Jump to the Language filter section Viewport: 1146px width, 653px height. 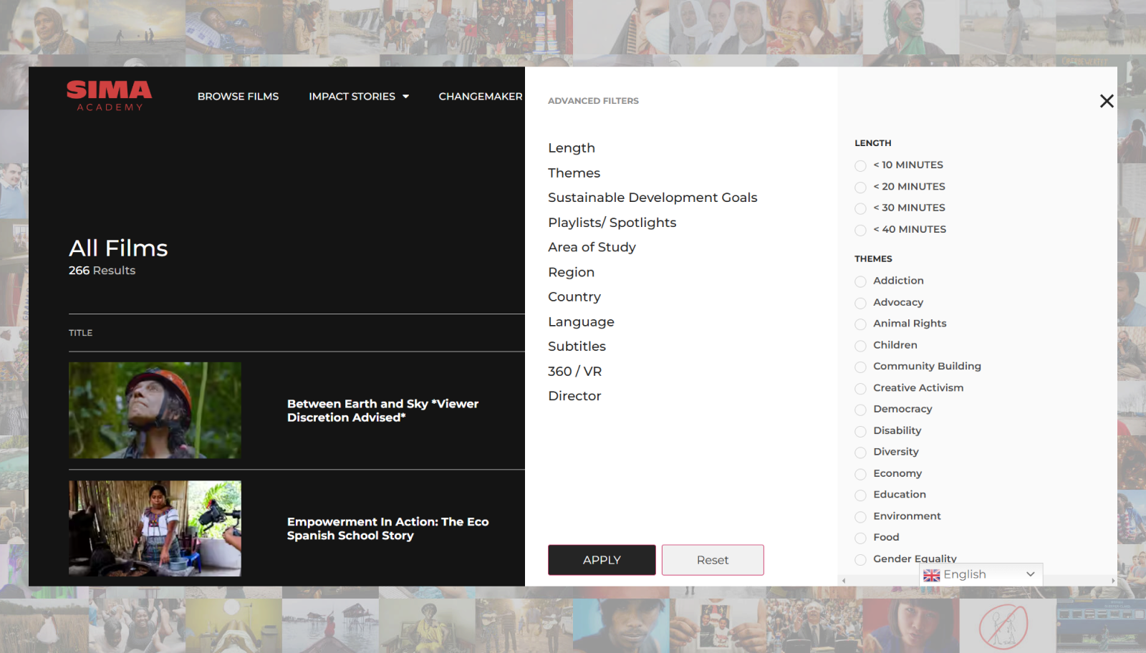581,322
